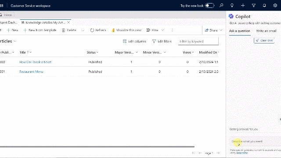281x158 pixels.
Task: Click the Copilot logo icon
Action: tap(231, 16)
